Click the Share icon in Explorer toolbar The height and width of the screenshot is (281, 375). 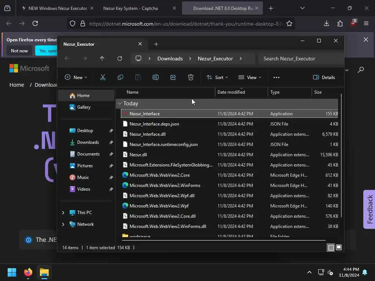coord(173,77)
